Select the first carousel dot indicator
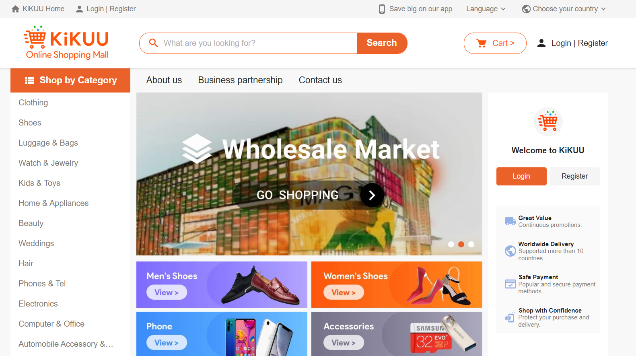Image resolution: width=636 pixels, height=356 pixels. [451, 244]
